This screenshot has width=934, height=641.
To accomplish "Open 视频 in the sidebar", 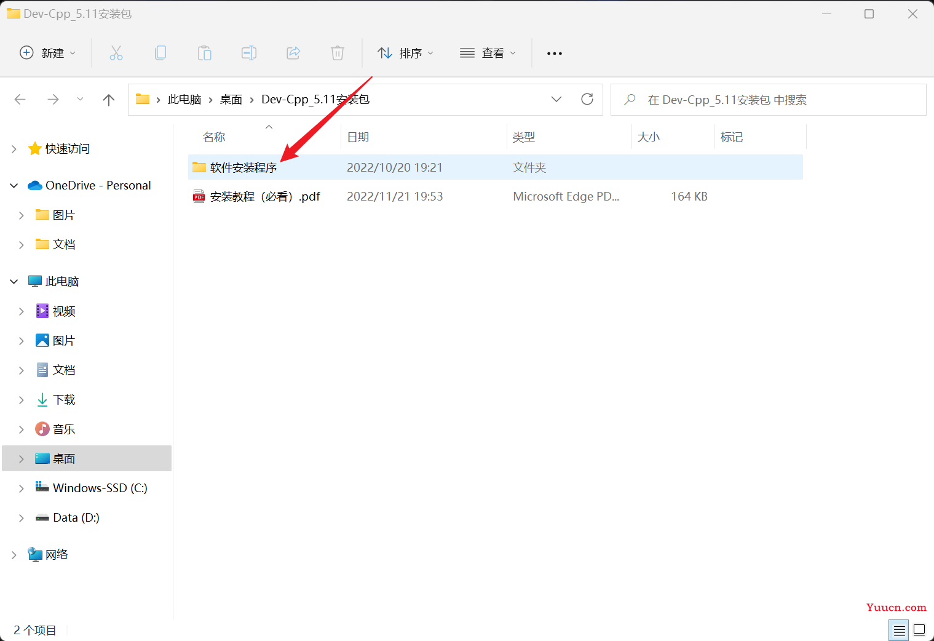I will [x=64, y=311].
